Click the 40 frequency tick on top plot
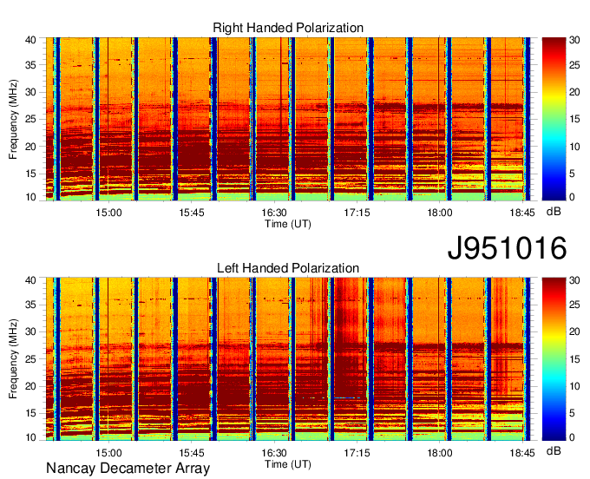590x479 pixels. click(30, 40)
